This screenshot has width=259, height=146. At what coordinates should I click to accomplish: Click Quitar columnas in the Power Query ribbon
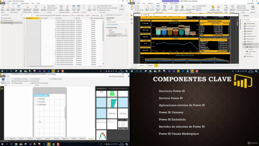pos(67,8)
